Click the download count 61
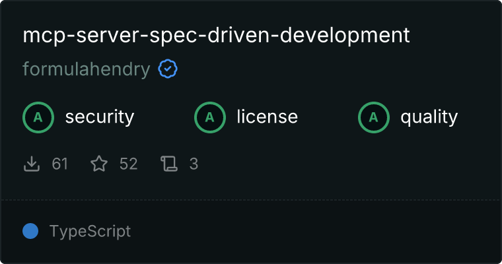This screenshot has width=502, height=264. [x=60, y=164]
